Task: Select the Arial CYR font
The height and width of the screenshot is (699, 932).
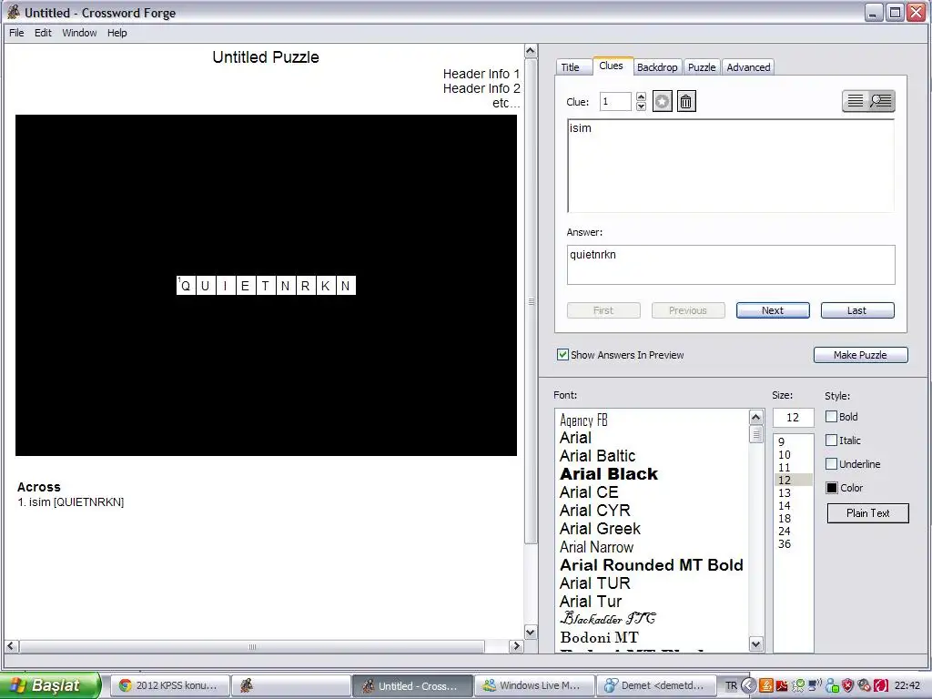Action: 595,511
